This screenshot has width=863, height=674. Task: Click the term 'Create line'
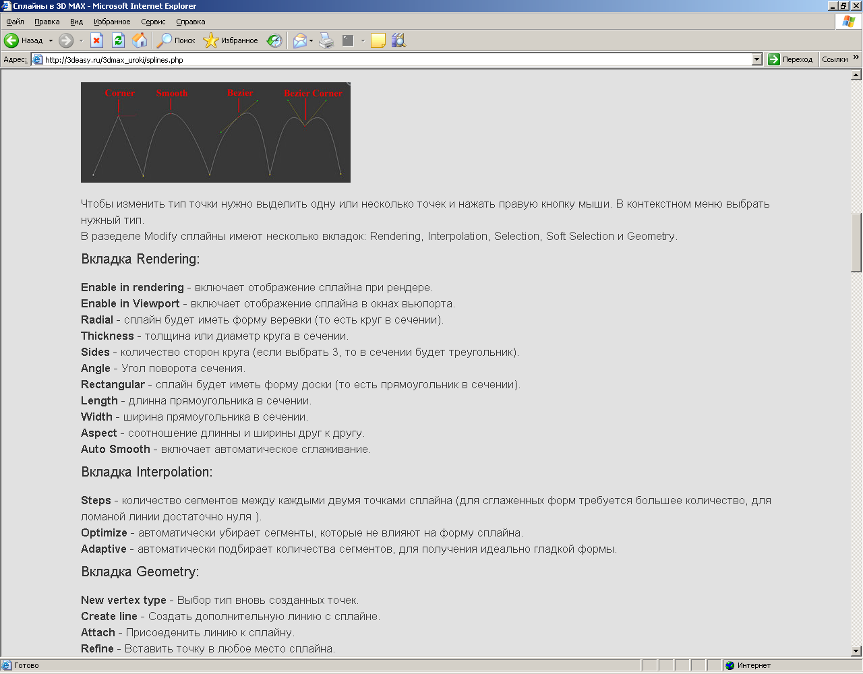[109, 617]
